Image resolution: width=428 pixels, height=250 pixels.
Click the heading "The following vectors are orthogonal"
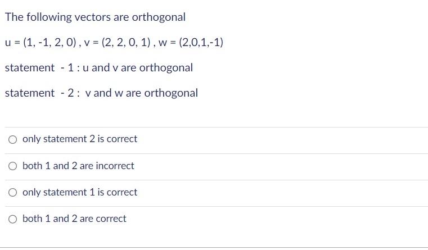click(95, 17)
